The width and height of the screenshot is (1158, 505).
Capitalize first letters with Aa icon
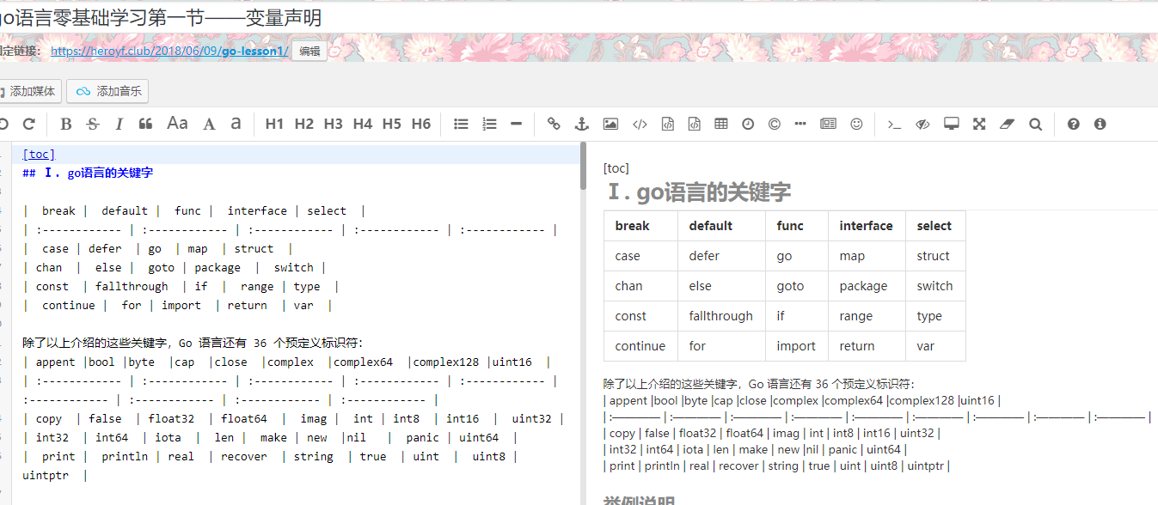coord(177,124)
